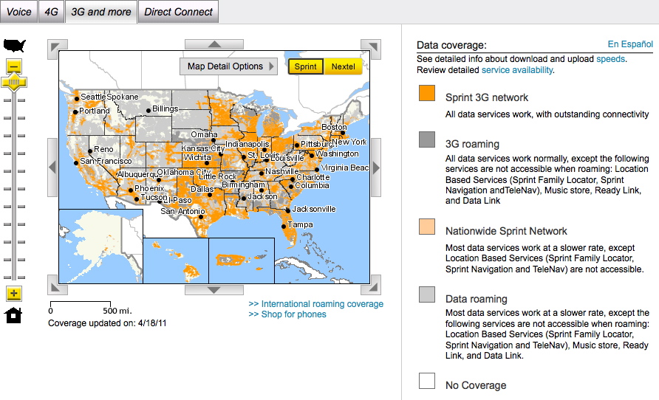Click the No Coverage legend label

tap(476, 385)
